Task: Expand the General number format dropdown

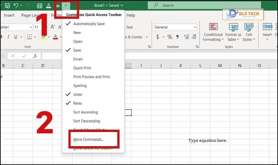Action: coord(195,27)
